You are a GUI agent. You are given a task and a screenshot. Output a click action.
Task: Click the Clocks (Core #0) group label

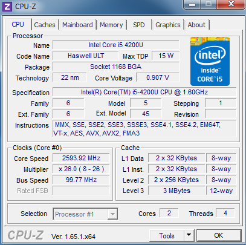tap(37, 148)
